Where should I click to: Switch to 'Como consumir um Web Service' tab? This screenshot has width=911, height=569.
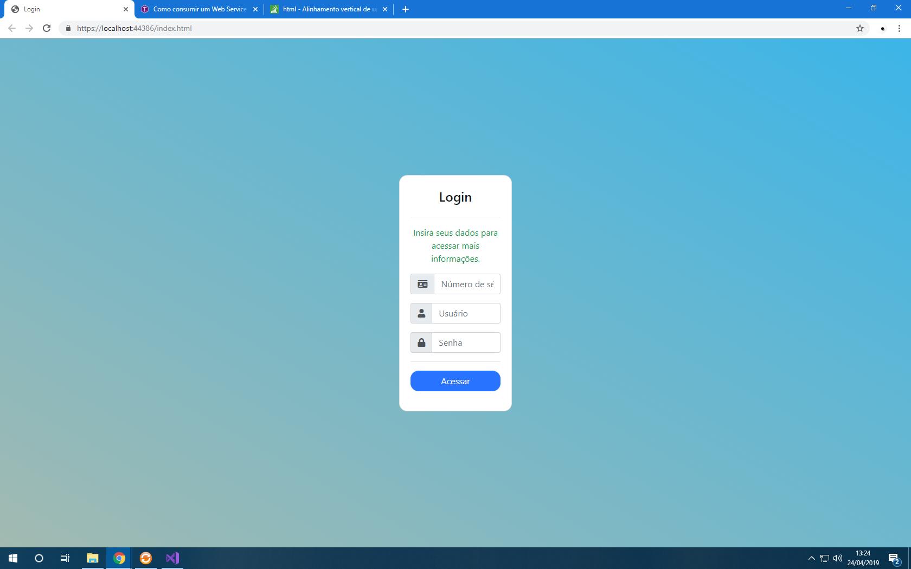[x=200, y=9]
